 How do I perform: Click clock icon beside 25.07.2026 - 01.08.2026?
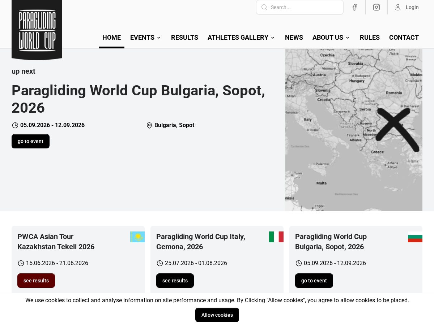click(x=160, y=263)
